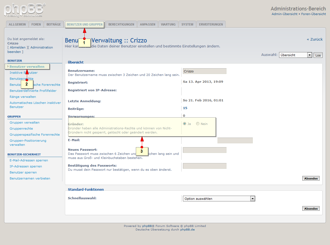Switch to the Berechtigungen tab
The height and width of the screenshot is (245, 330).
(x=121, y=24)
